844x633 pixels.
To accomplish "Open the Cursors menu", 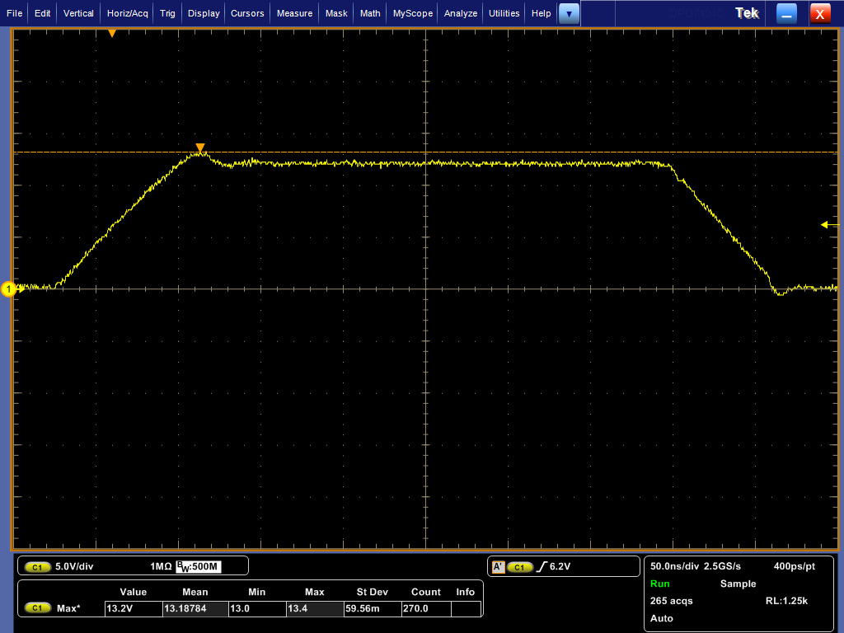I will pyautogui.click(x=247, y=13).
